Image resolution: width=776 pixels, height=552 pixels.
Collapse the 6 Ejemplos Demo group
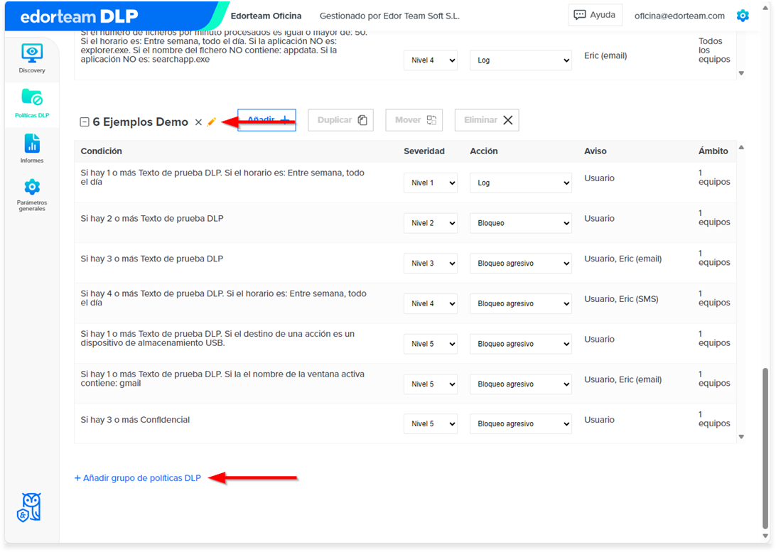pos(84,121)
